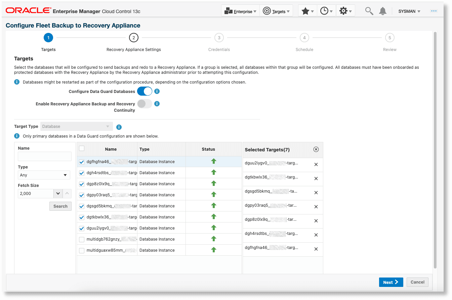This screenshot has width=452, height=300.
Task: Open the recent history clock icon
Action: [325, 11]
